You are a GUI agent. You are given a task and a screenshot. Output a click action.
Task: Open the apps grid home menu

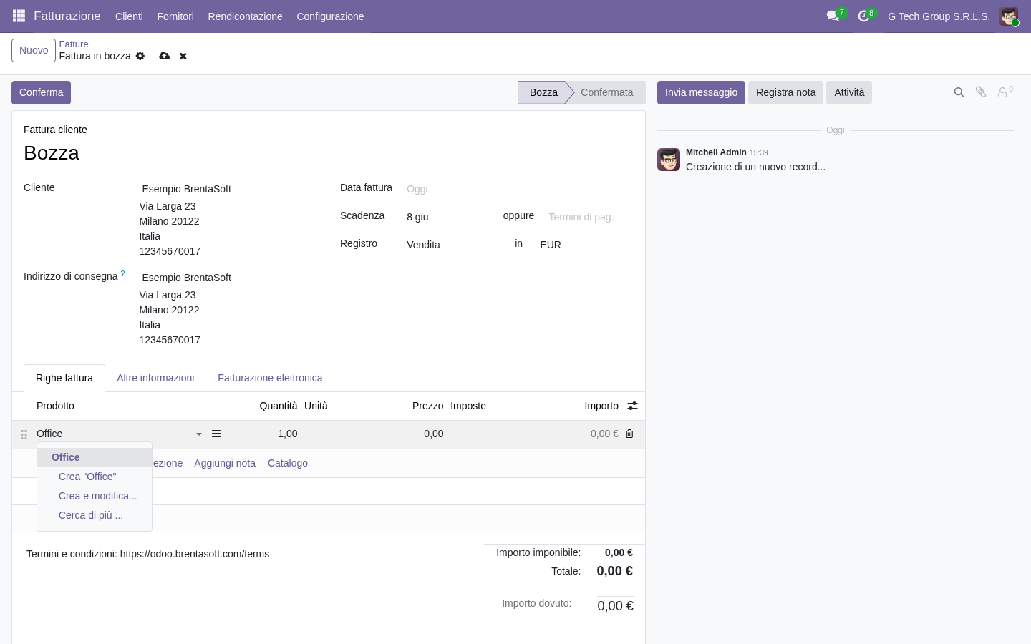pyautogui.click(x=19, y=16)
